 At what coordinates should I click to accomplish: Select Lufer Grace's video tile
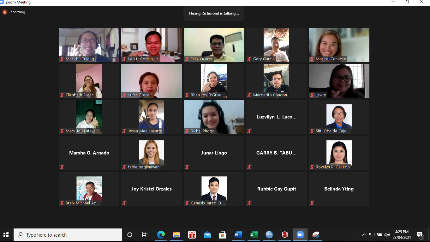(152, 81)
